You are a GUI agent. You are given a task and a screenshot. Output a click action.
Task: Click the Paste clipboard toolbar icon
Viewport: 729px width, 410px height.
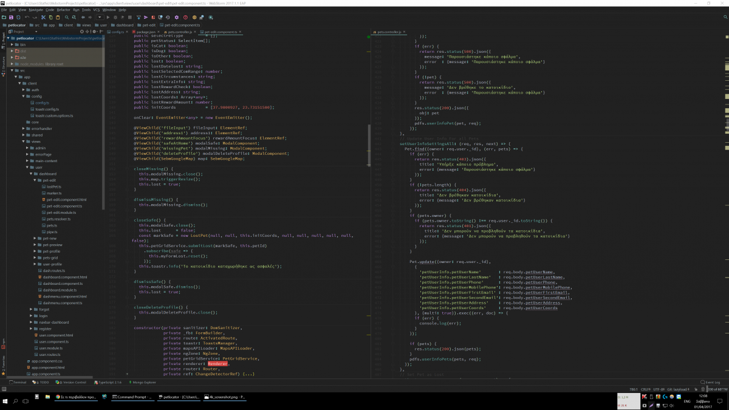point(58,17)
